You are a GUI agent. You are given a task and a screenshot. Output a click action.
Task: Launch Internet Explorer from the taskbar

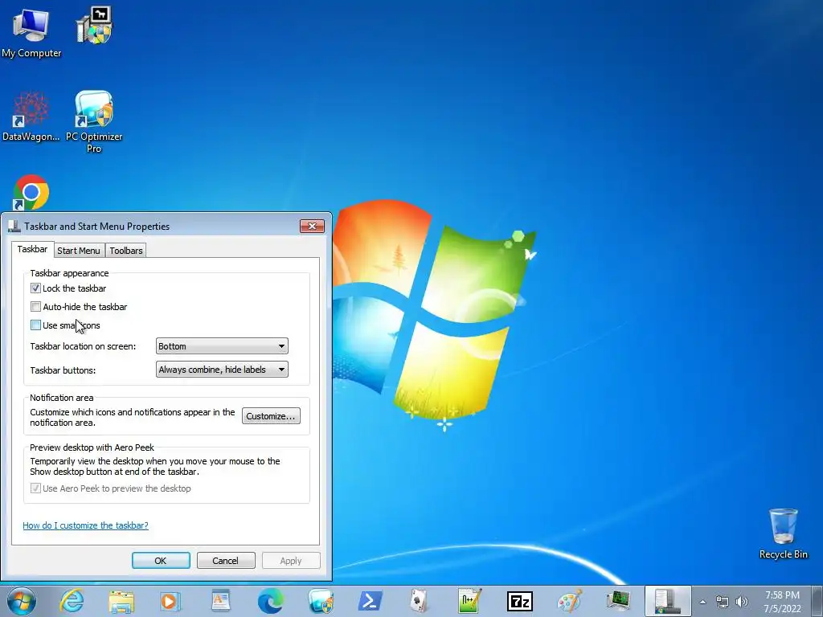click(72, 601)
